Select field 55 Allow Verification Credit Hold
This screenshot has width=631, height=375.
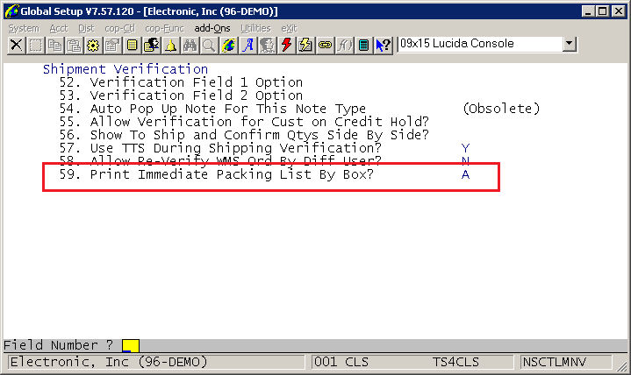click(244, 122)
